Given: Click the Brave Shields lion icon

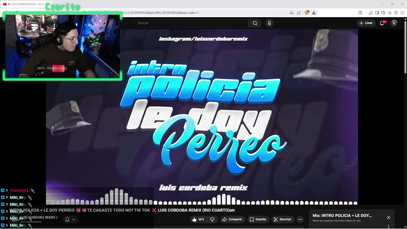Looking at the screenshot, I should (x=307, y=13).
